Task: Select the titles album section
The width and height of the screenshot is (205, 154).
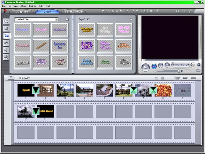Action: click(6, 35)
